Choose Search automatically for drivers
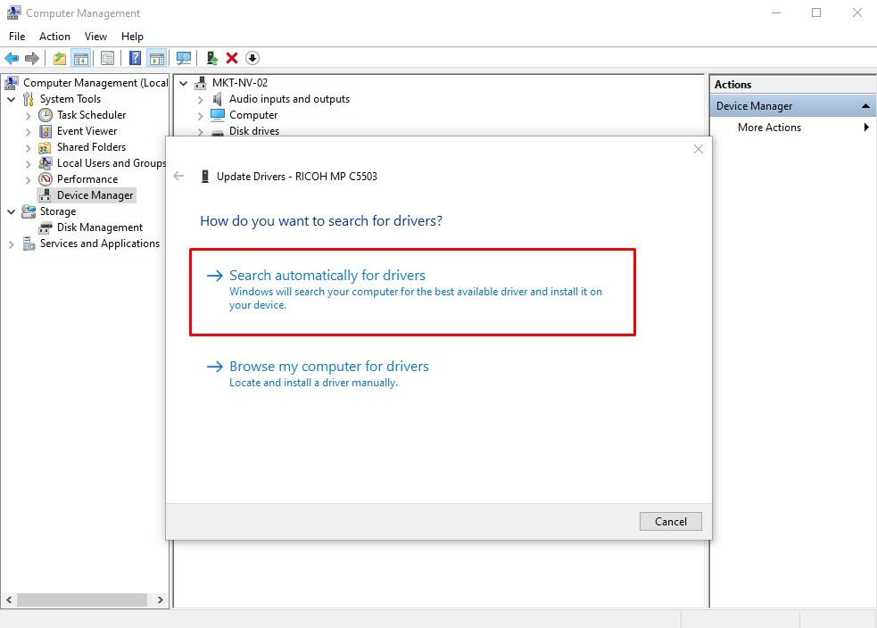This screenshot has width=877, height=628. click(x=412, y=291)
